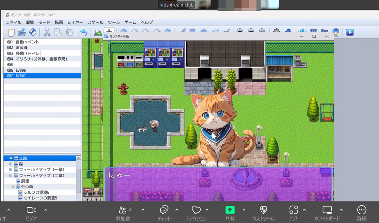
Task: Open the Character Generator icon
Action: tap(335, 32)
